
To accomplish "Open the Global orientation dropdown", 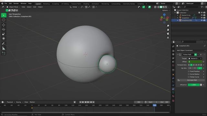I will click(74, 7).
